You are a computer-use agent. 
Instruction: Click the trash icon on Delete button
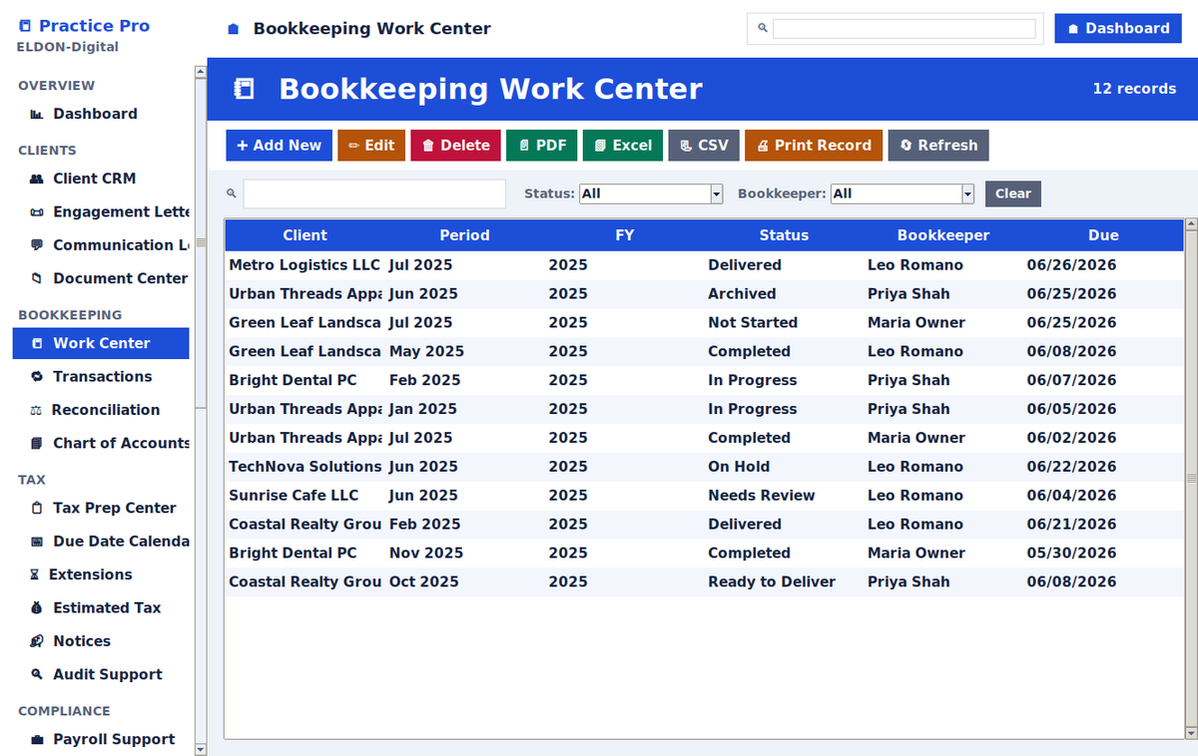point(428,146)
